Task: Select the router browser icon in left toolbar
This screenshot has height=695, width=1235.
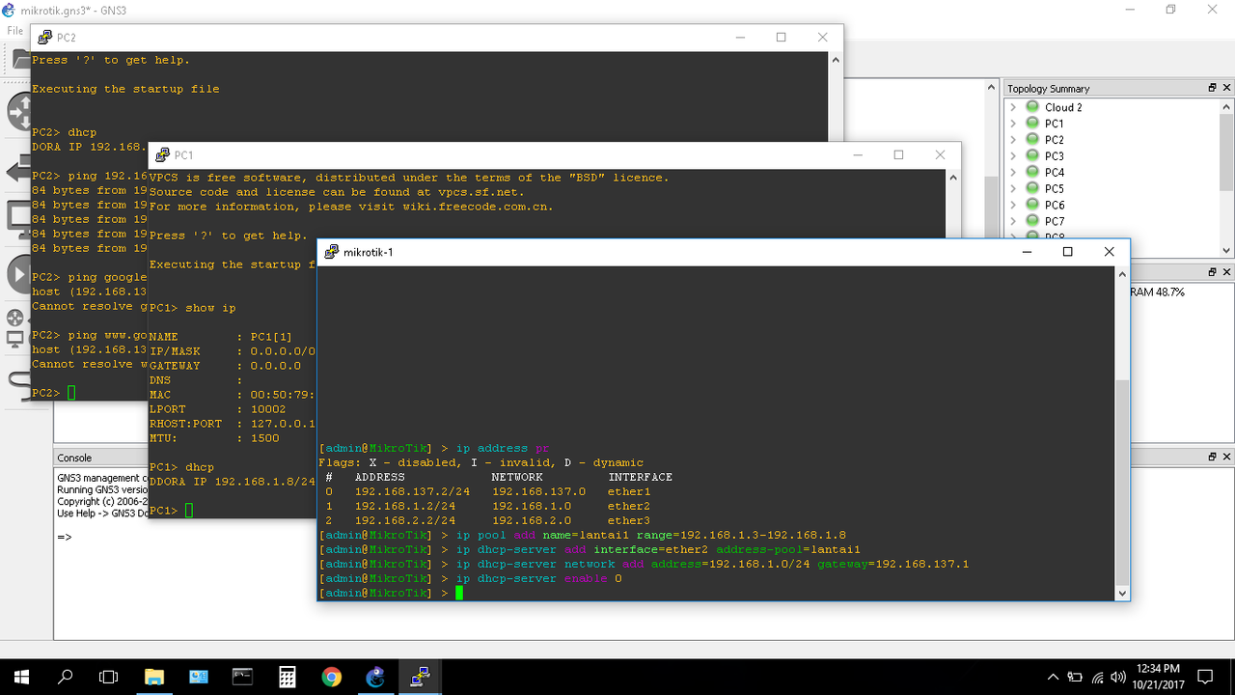Action: (17, 109)
